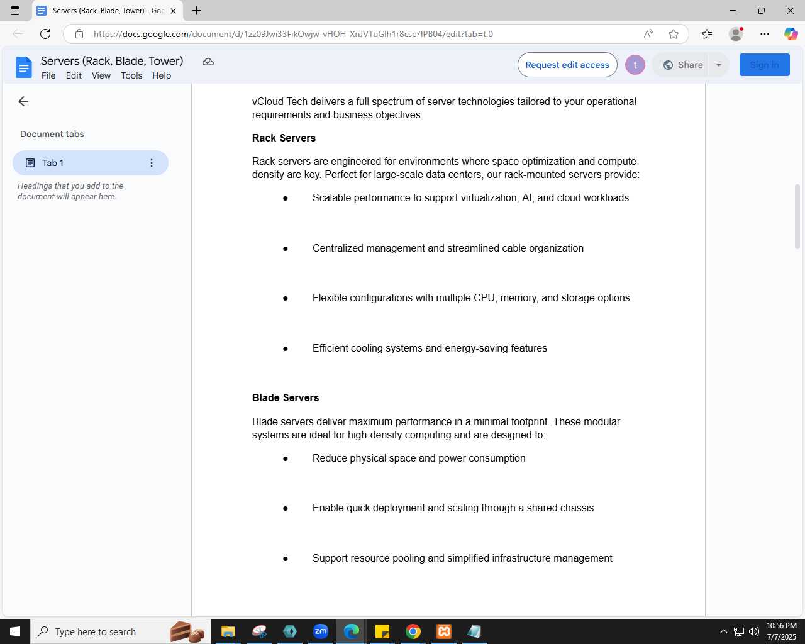Click the user avatar labeled t
805x644 pixels.
tap(635, 65)
